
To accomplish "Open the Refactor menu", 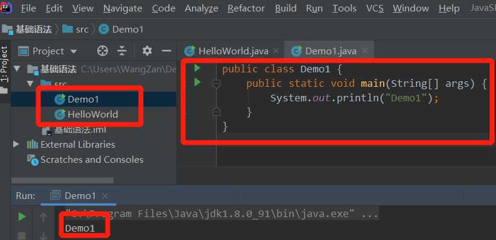I will (x=246, y=8).
